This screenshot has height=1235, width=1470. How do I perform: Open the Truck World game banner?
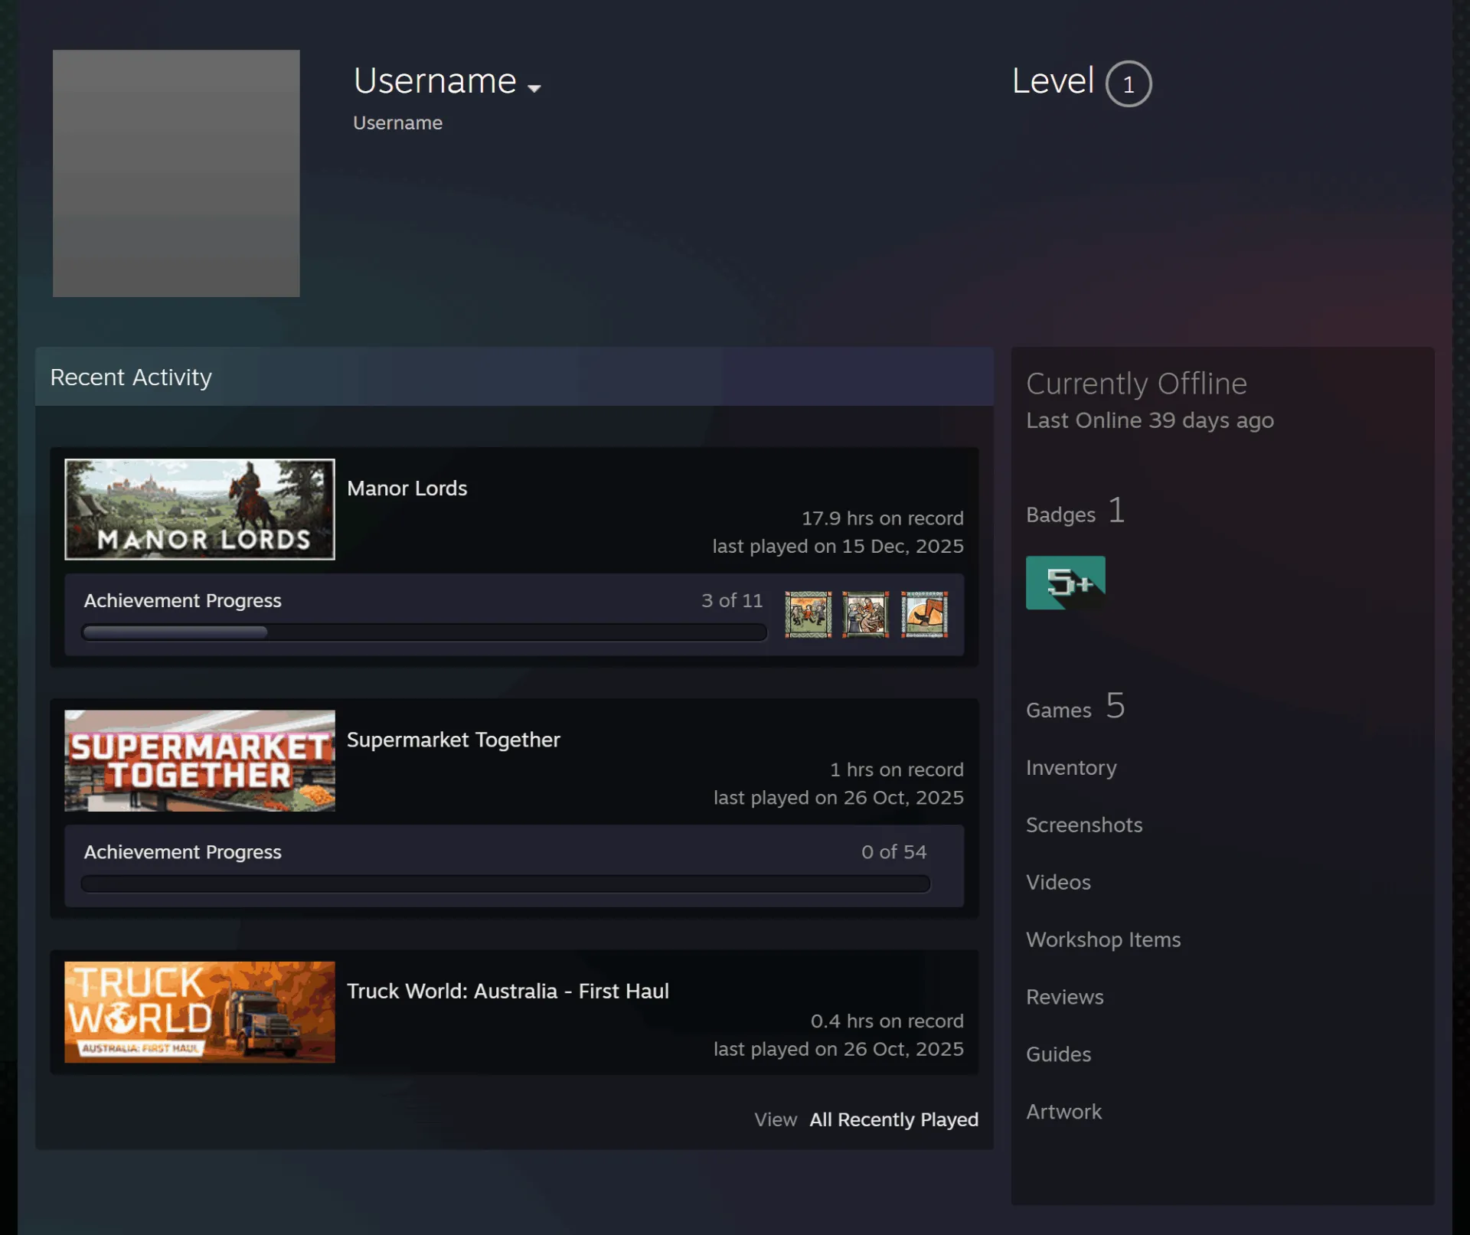[x=200, y=1012]
